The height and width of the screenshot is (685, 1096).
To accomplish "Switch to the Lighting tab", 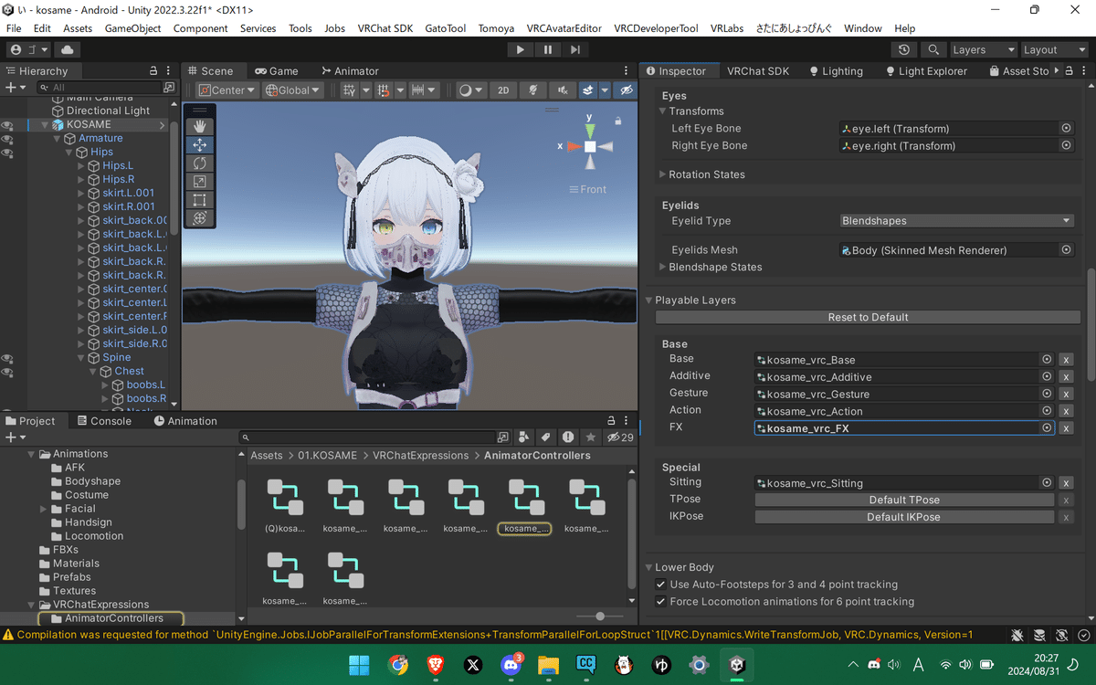I will [835, 70].
